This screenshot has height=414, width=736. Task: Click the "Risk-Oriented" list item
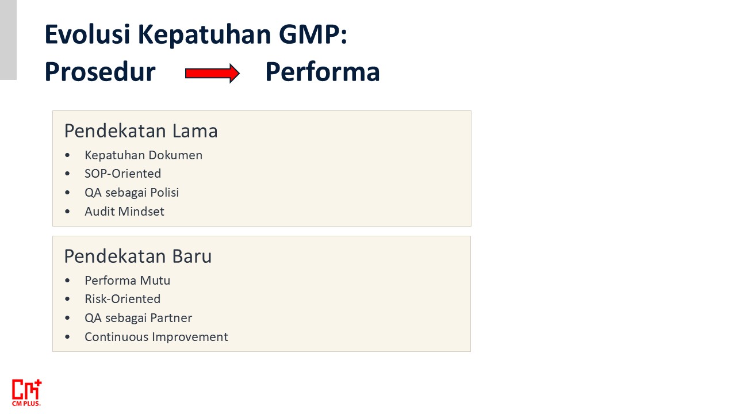coord(122,299)
